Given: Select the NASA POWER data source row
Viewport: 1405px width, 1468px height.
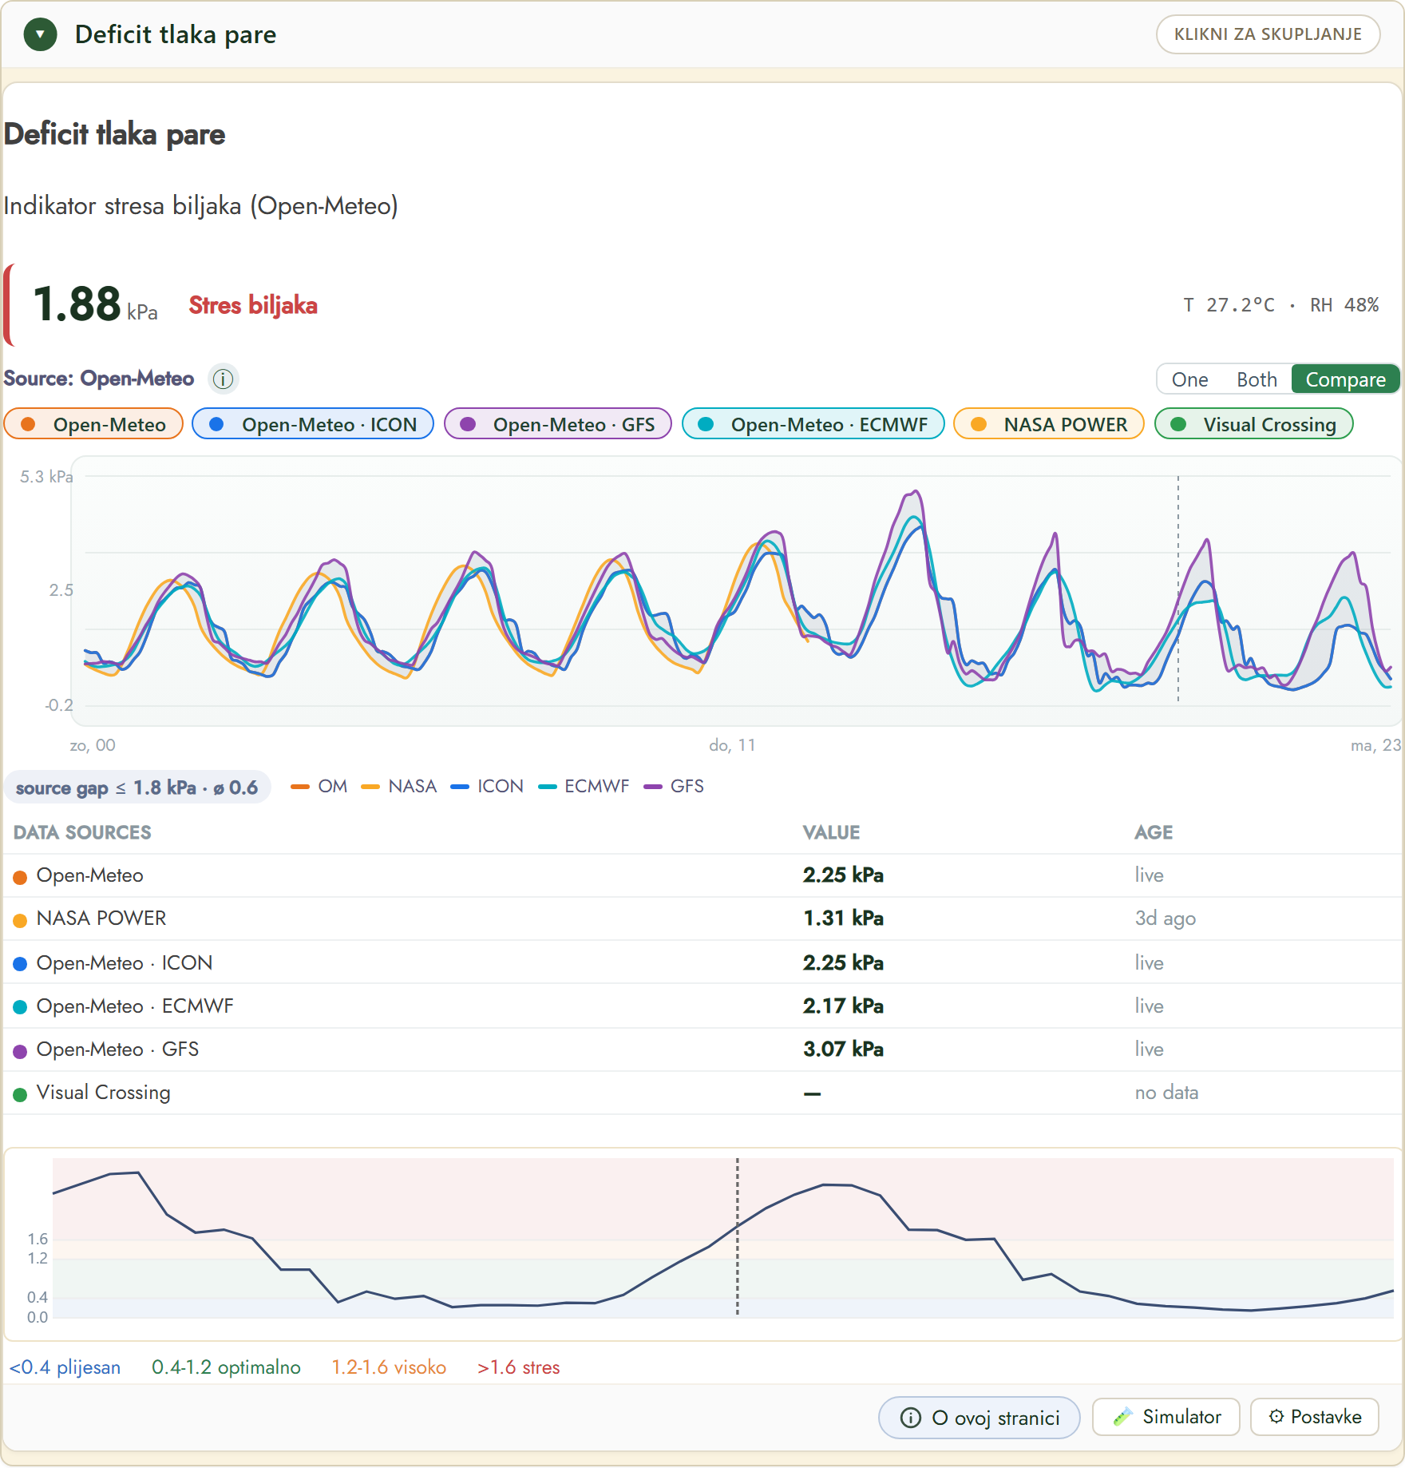Looking at the screenshot, I should tap(702, 918).
